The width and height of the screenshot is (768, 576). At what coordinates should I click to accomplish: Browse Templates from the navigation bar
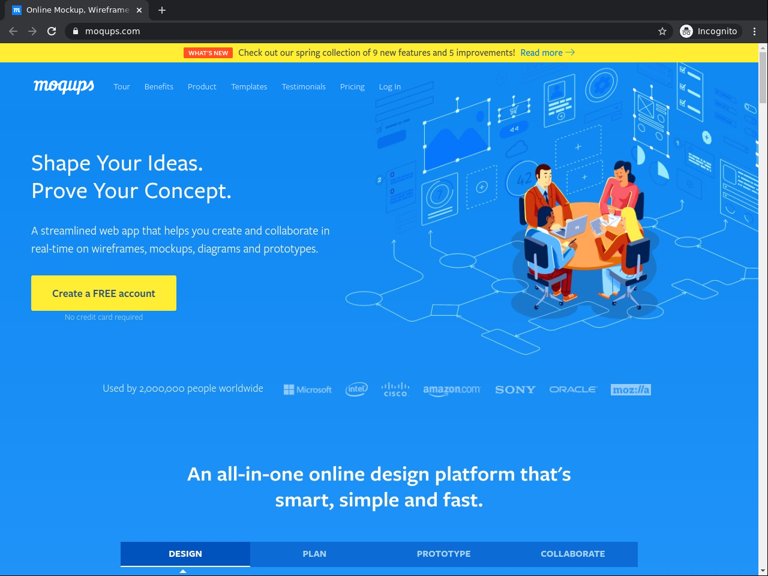click(x=250, y=86)
